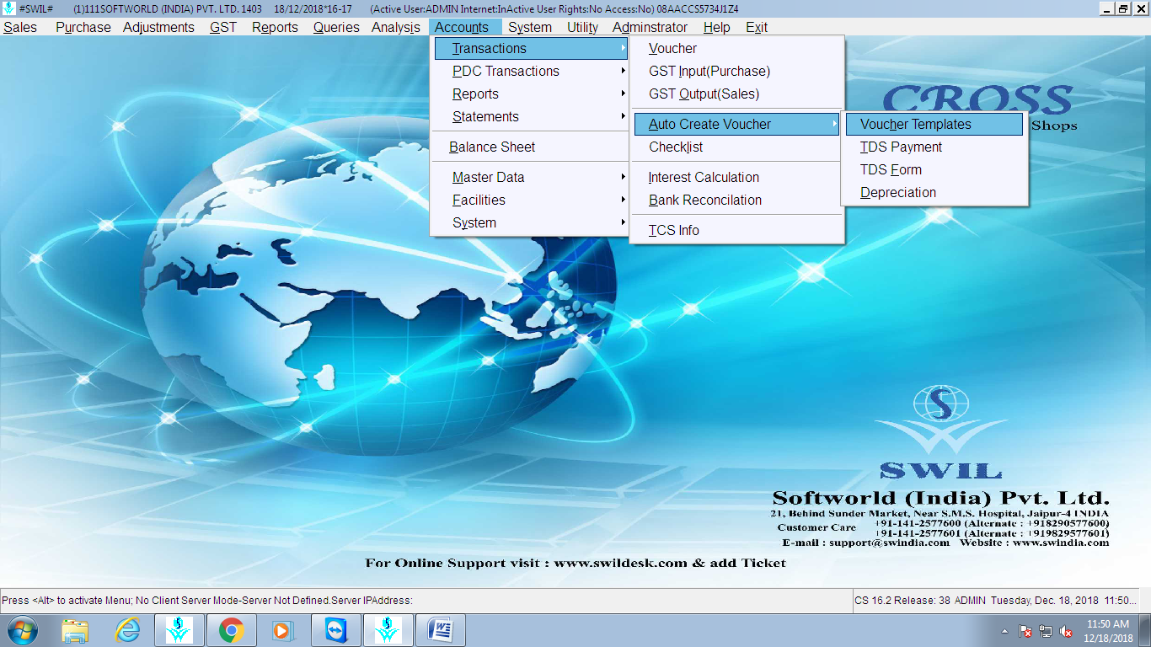Open the Analysis menu

(x=396, y=27)
